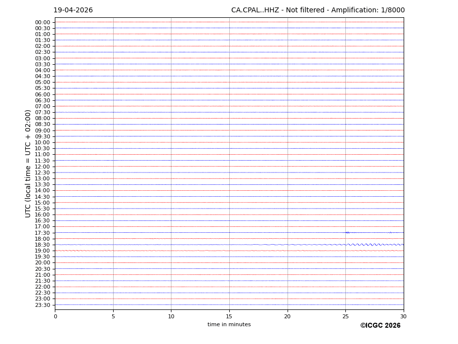This screenshot has width=458, height=344.
Task: Select the 23:30 time row label
Action: coord(42,305)
